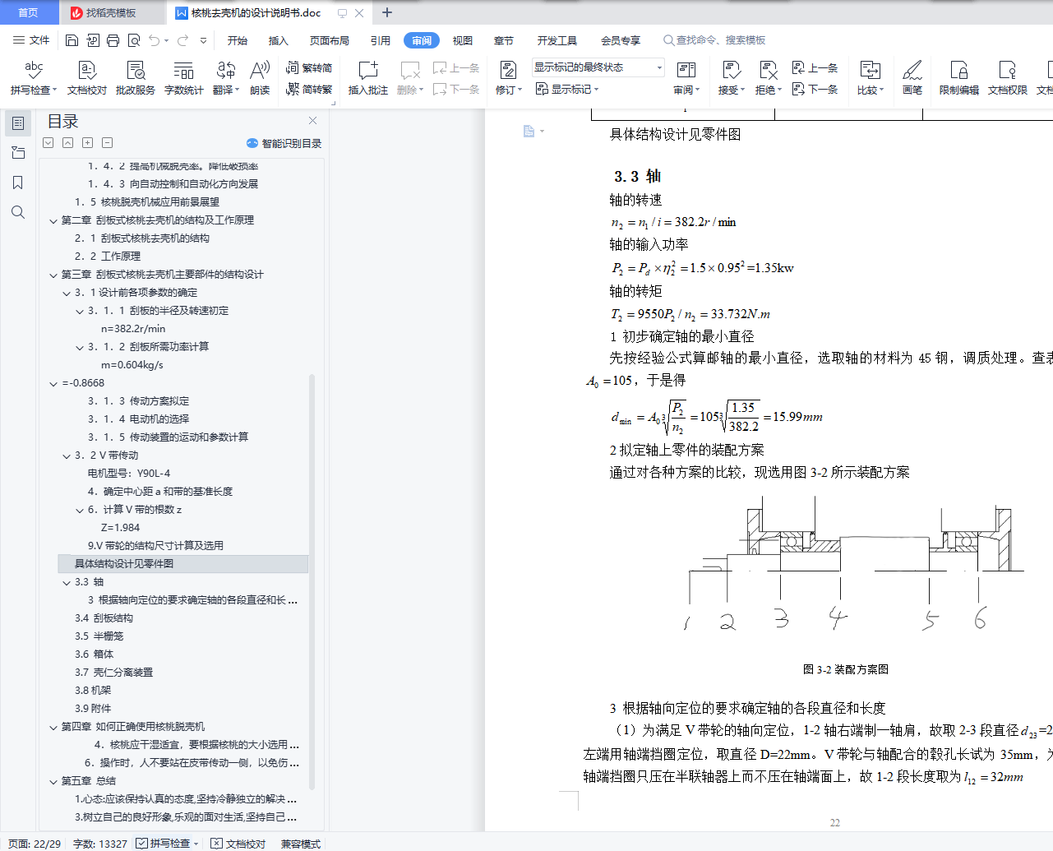Open 批改服务 correction service

pyautogui.click(x=136, y=78)
